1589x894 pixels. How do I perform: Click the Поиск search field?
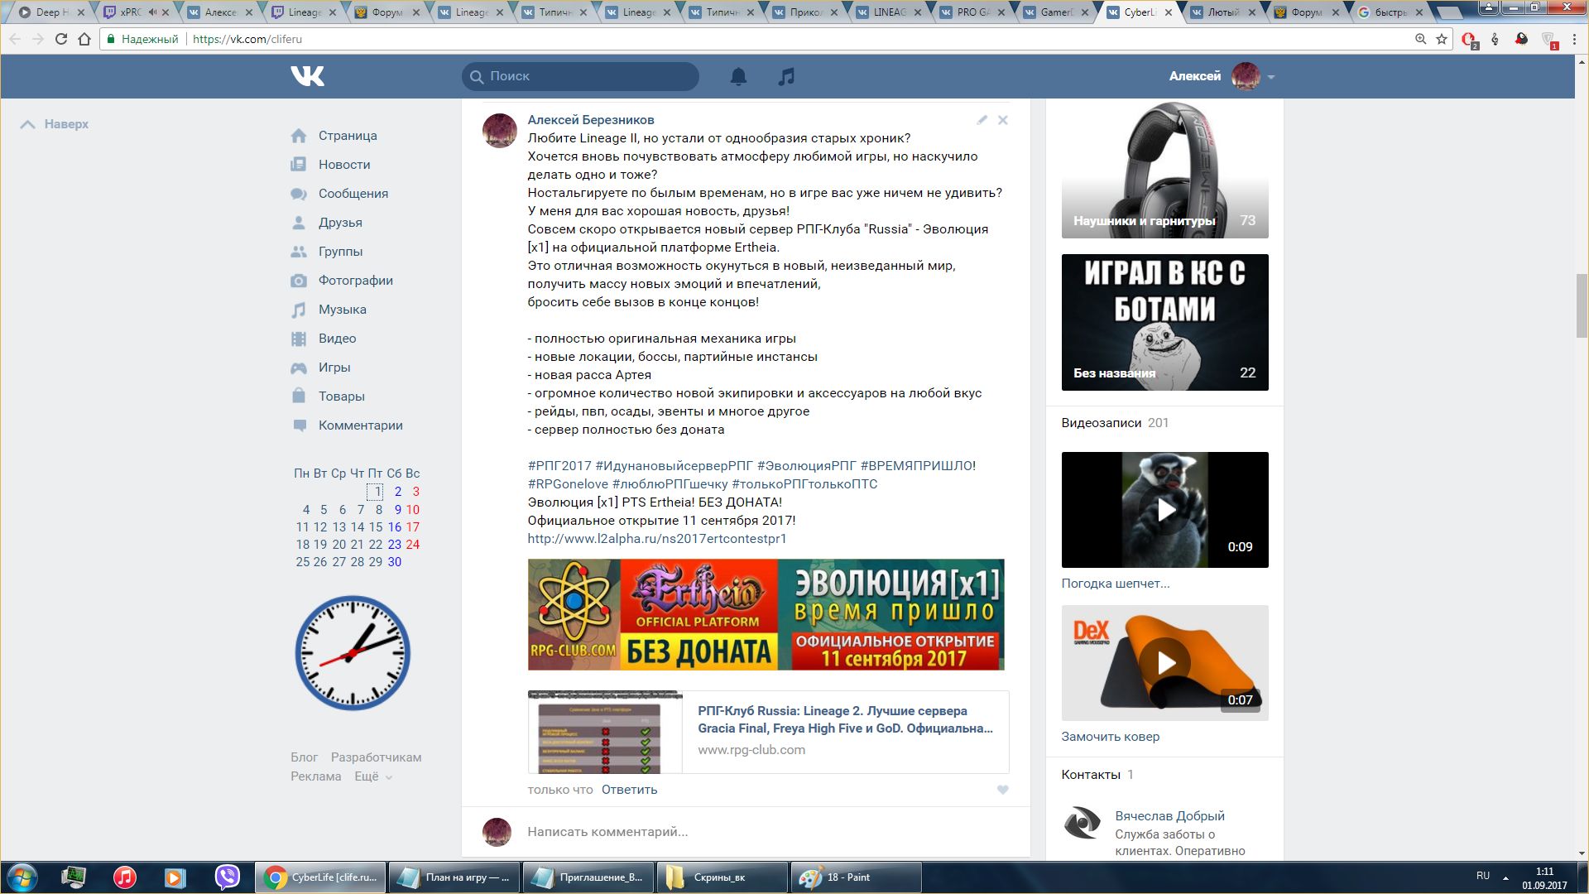pos(580,76)
